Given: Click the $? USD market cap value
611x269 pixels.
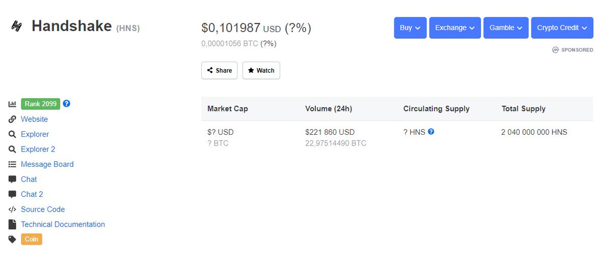Looking at the screenshot, I should (221, 132).
